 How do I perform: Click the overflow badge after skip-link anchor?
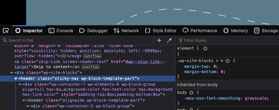tap(91, 67)
